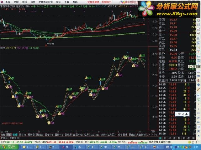The image size is (201, 150).
Task: Click the system tray clock 15:17
Action: tap(195, 147)
